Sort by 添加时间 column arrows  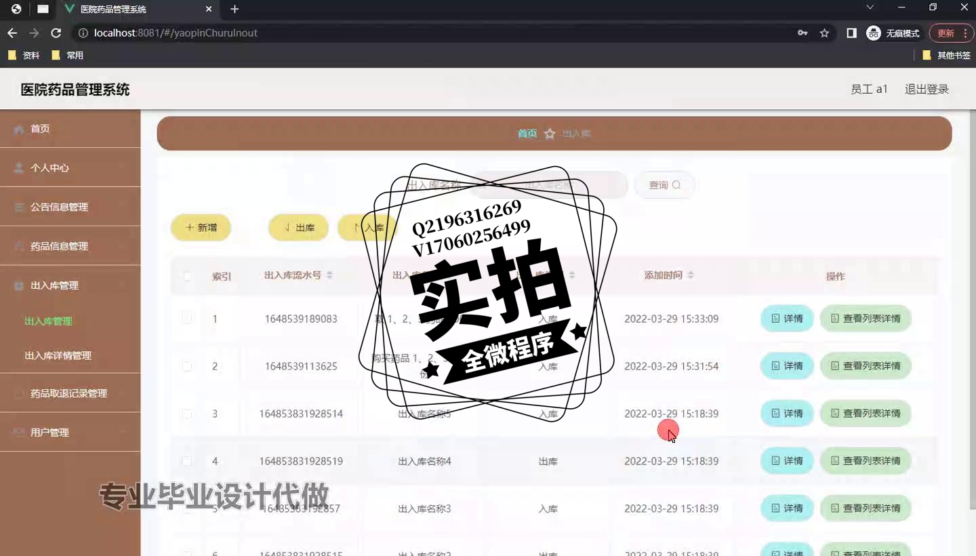click(x=691, y=275)
